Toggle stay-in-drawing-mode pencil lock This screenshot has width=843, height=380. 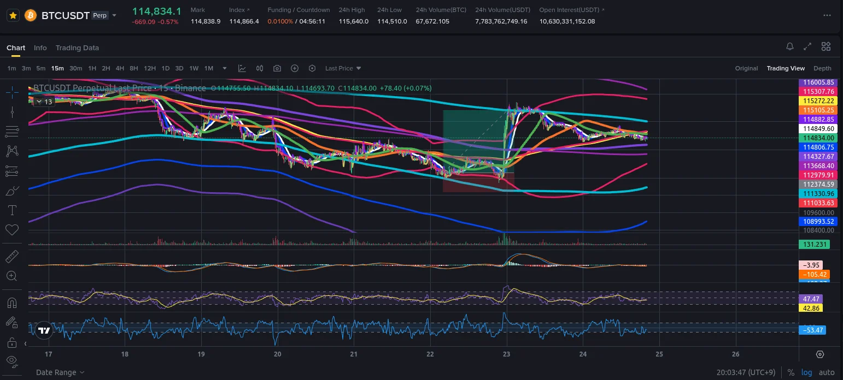[x=12, y=322]
